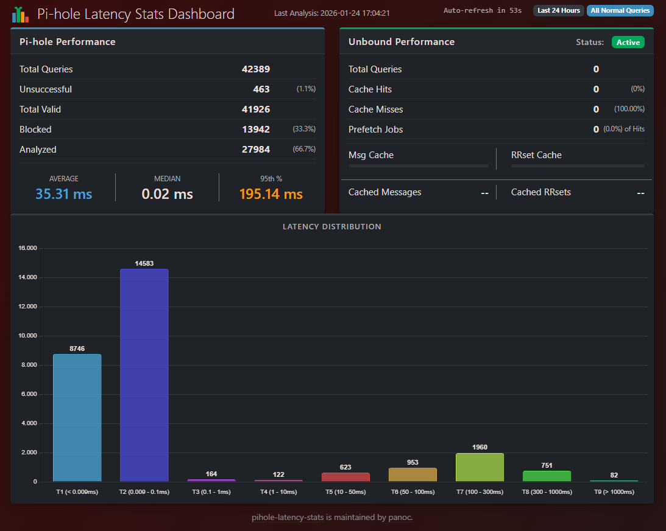Click the 195.14 ms 95th percentile value

click(x=271, y=194)
